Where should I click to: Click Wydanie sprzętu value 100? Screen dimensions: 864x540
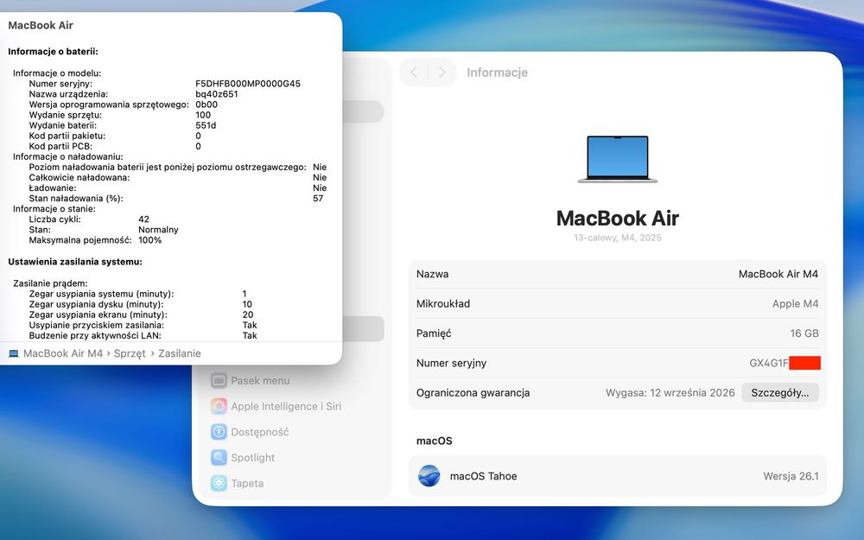pyautogui.click(x=203, y=115)
